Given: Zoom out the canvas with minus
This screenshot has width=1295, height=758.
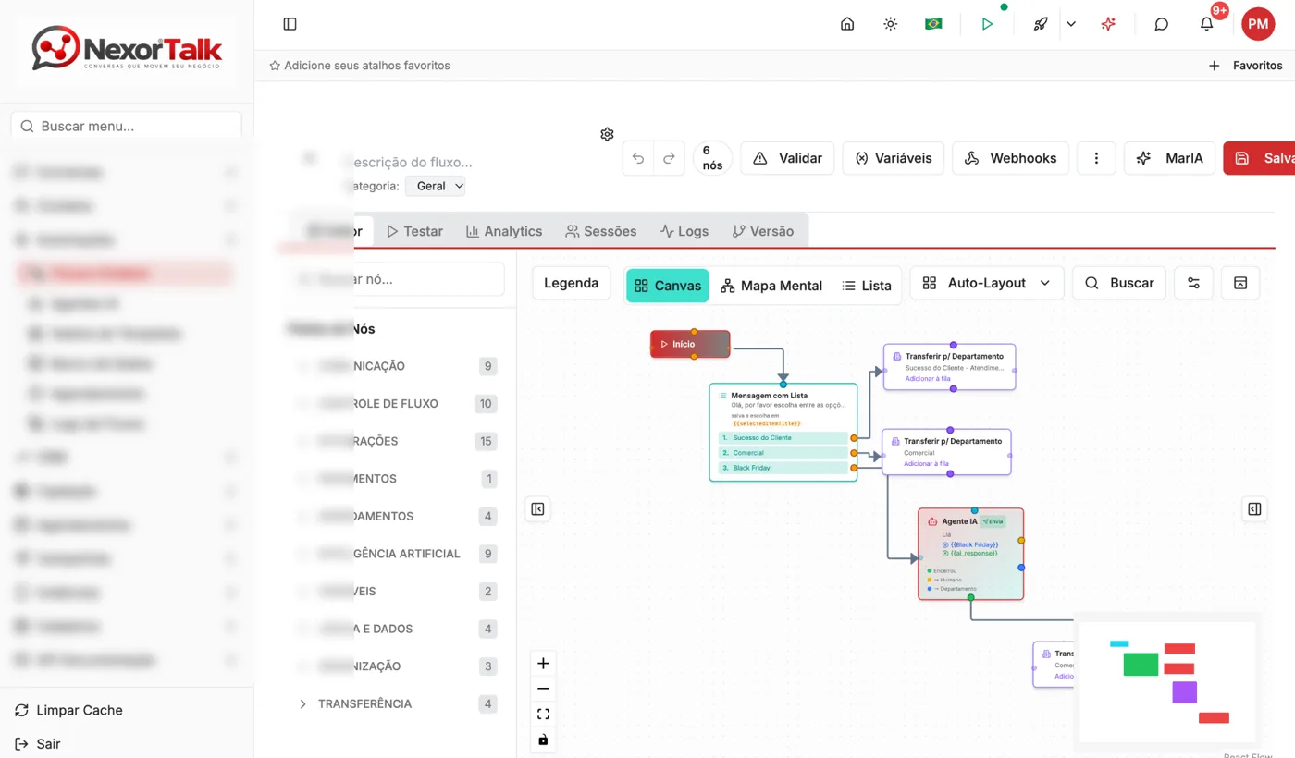Looking at the screenshot, I should point(543,689).
